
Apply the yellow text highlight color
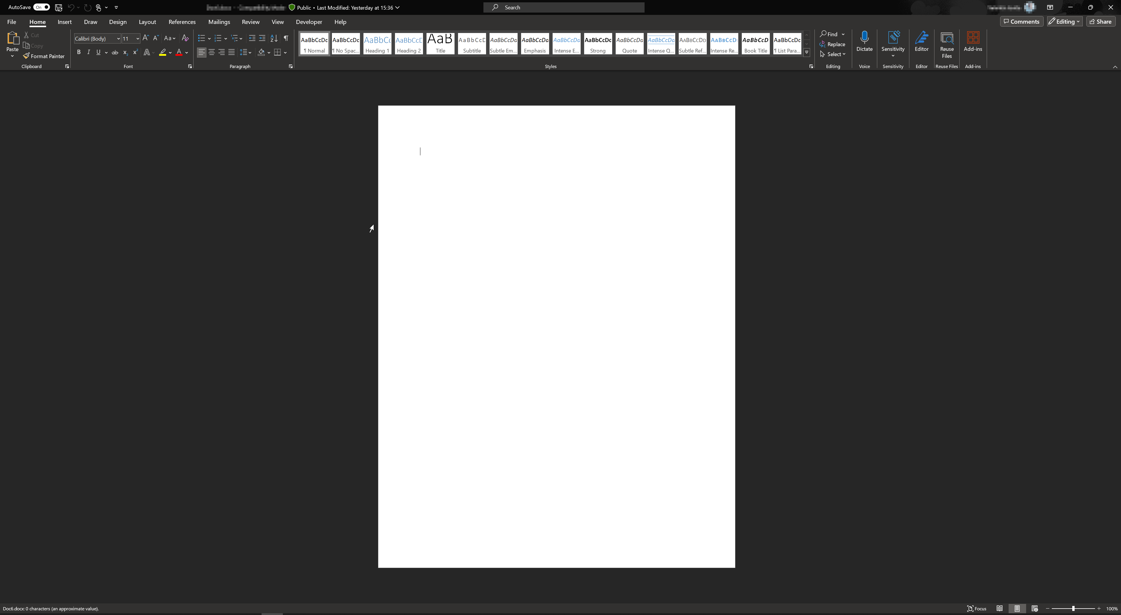coord(162,53)
